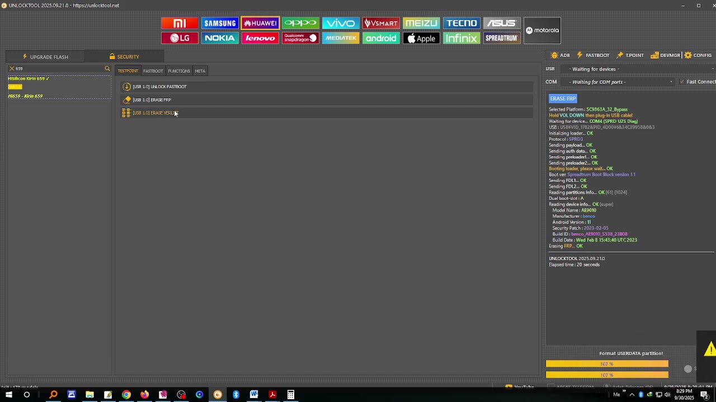Select the VSmart brand logo
This screenshot has width=716, height=402.
[x=381, y=23]
